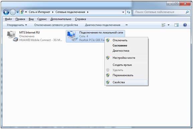Open recent pages dropdown beside Forward arrow
193x129 pixels.
coord(17,12)
